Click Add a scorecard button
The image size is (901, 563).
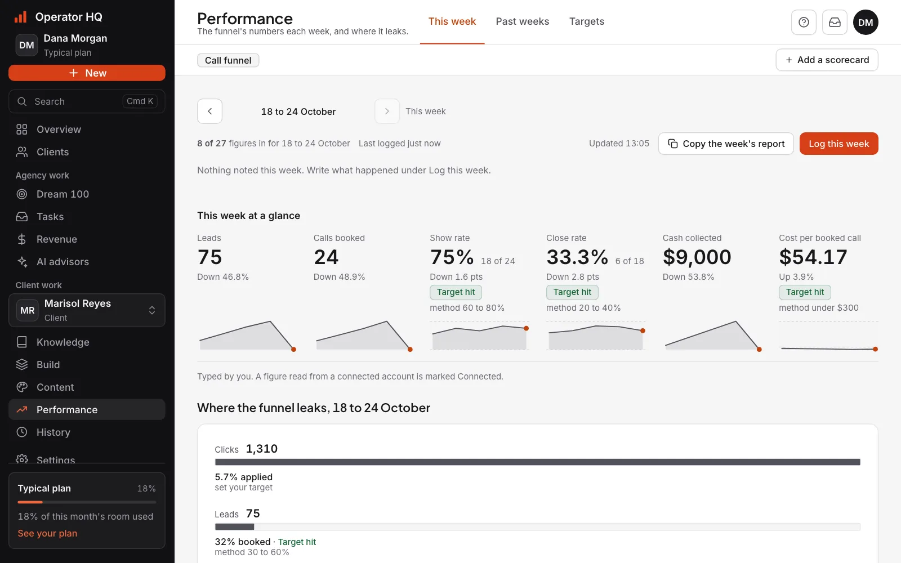tap(827, 60)
